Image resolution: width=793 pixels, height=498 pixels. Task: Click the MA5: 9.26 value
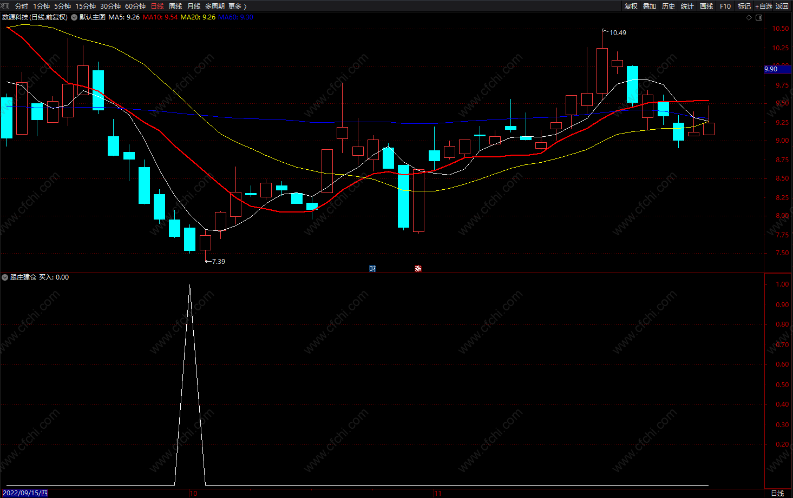[124, 17]
